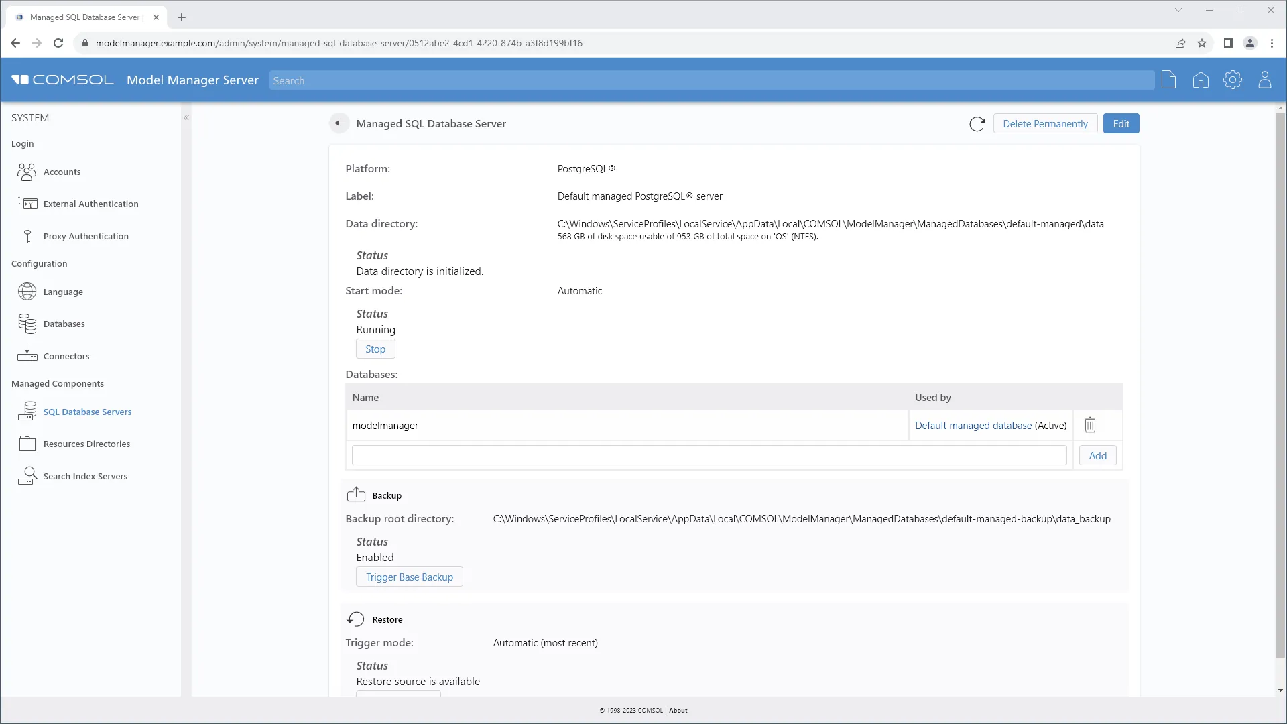Go to home via header house icon
1287x724 pixels.
pyautogui.click(x=1201, y=80)
